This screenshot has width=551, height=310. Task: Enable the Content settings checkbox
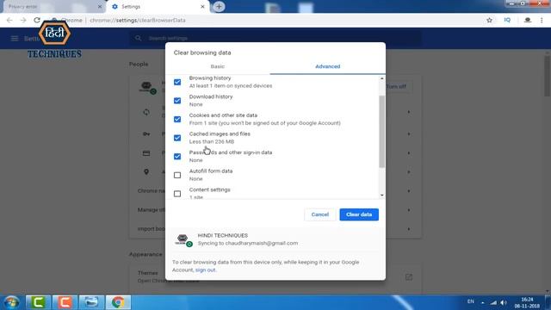pyautogui.click(x=177, y=194)
